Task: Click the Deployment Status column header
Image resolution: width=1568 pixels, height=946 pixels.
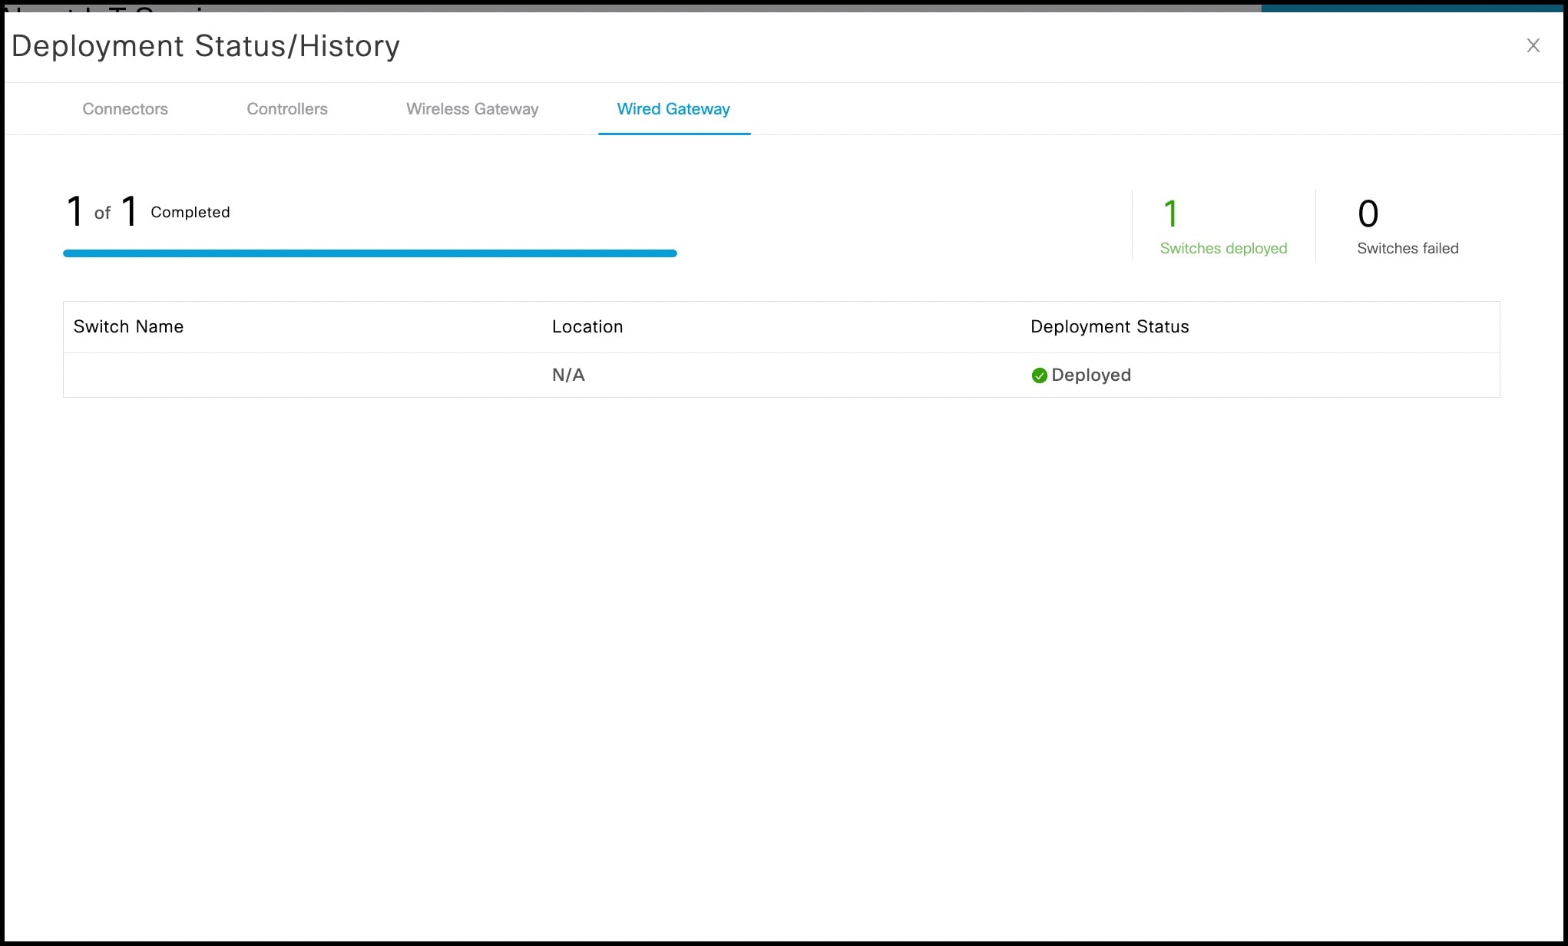Action: pyautogui.click(x=1109, y=326)
